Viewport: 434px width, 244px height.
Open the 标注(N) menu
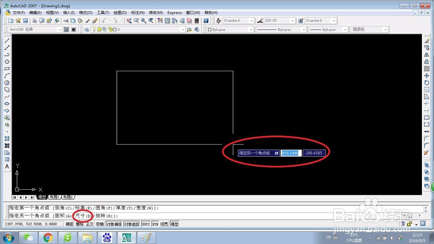[x=138, y=13]
